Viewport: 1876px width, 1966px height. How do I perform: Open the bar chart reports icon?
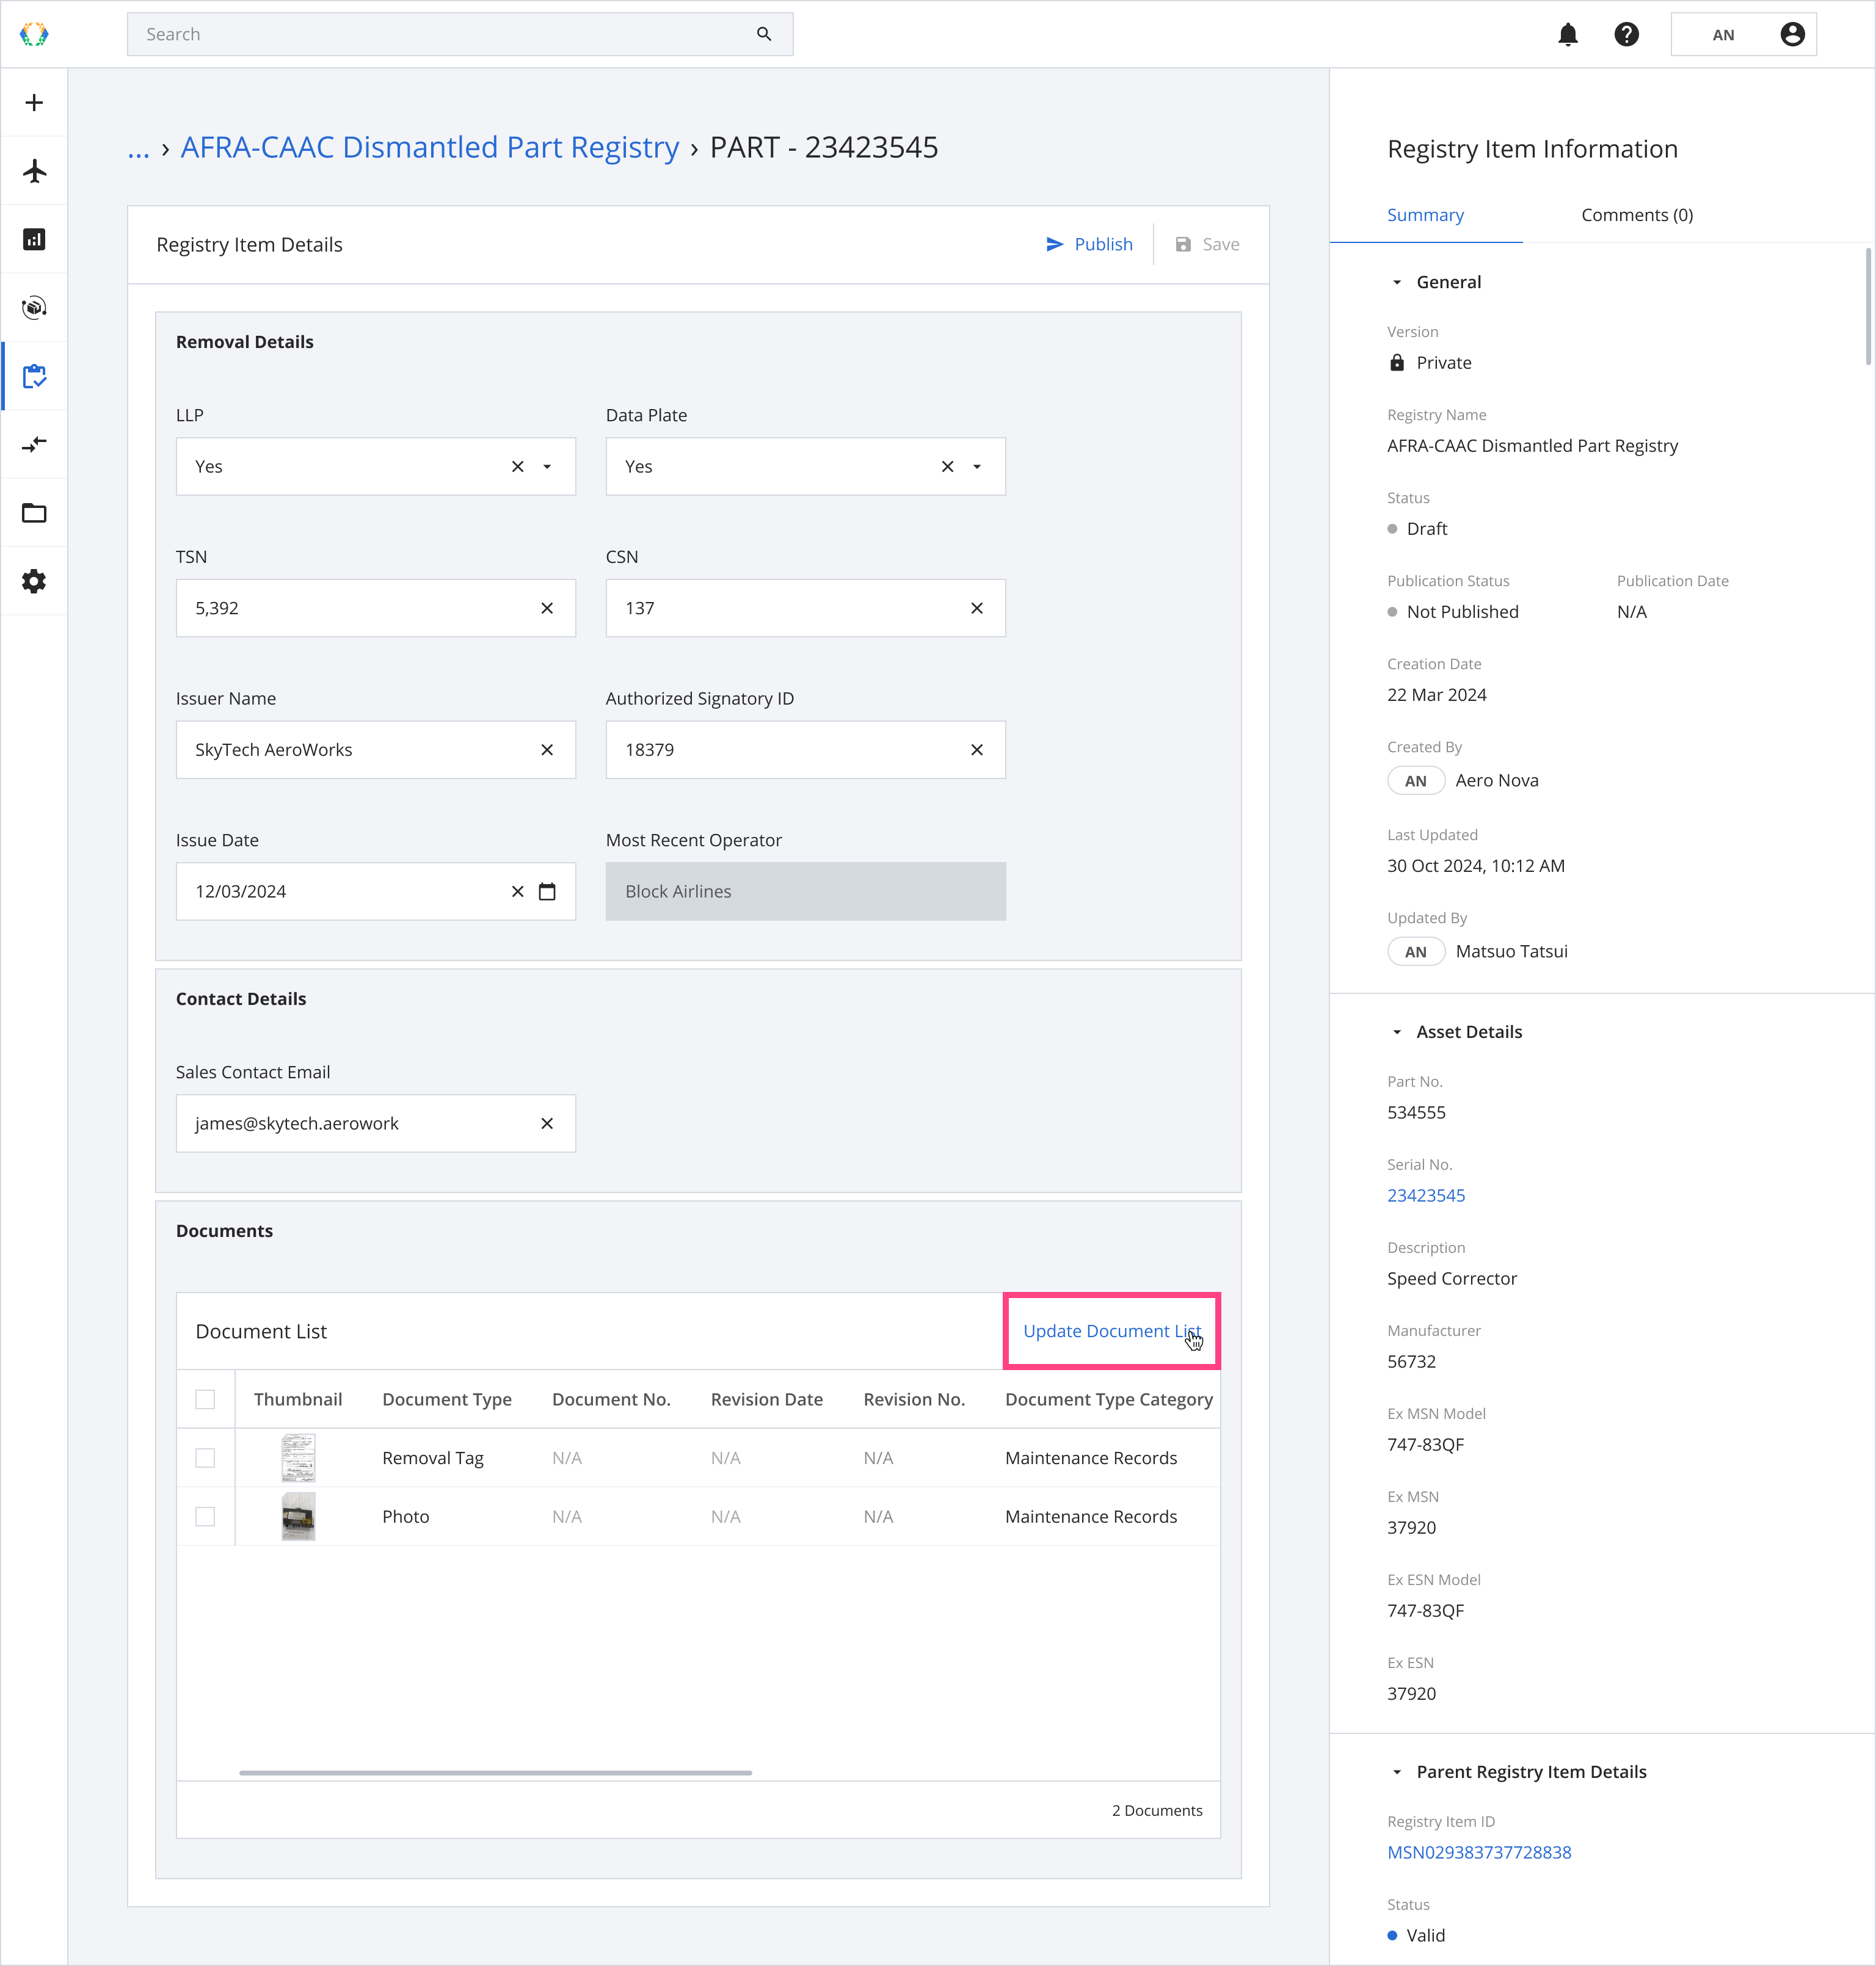tap(34, 239)
